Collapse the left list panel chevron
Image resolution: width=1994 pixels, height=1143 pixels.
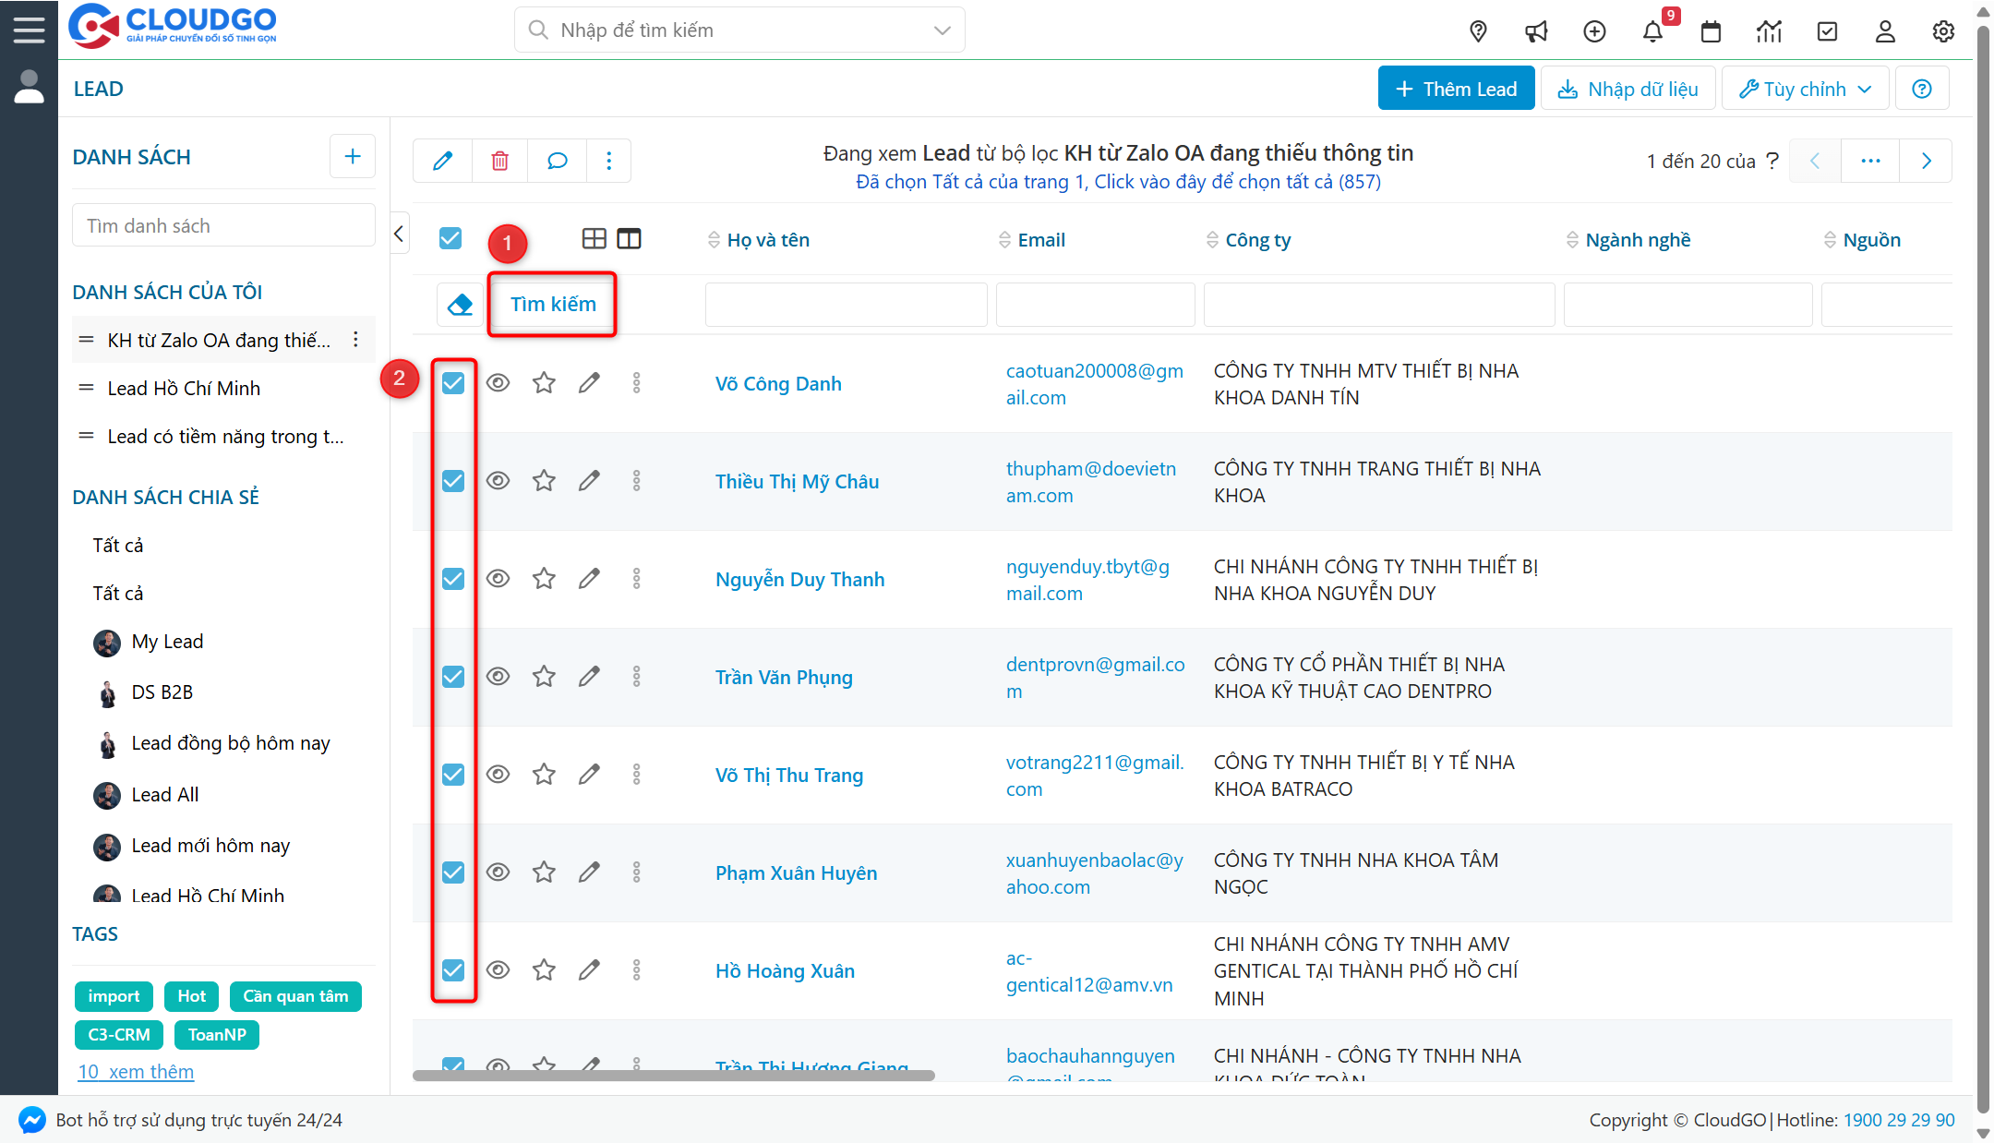click(399, 235)
